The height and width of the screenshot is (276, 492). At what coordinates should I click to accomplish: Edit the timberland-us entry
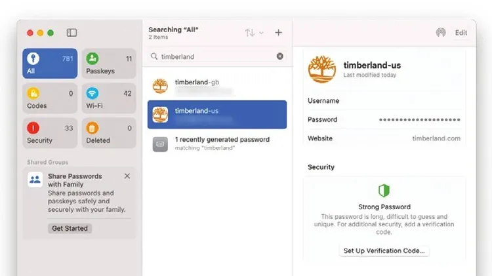click(461, 33)
